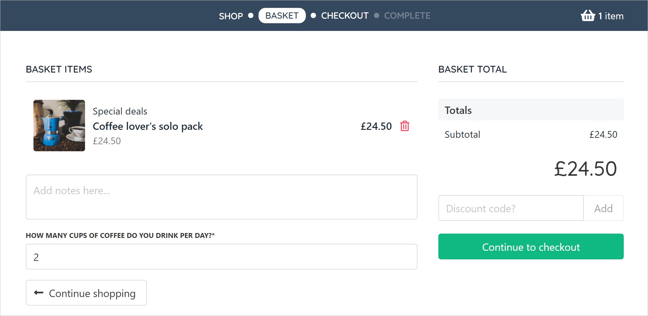Viewport: 648px width, 316px height.
Task: Click the bold price beside the trash icon
Action: point(376,126)
